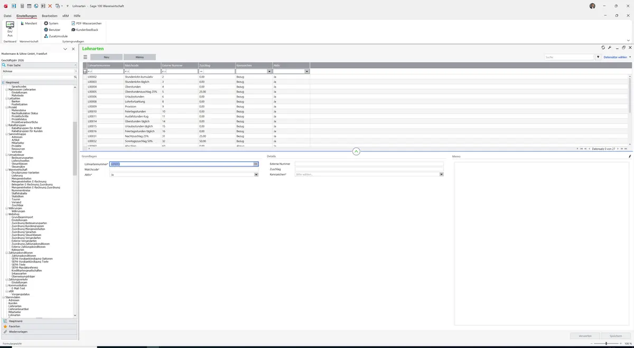Open the Benutzer settings
The height and width of the screenshot is (348, 634).
click(52, 30)
